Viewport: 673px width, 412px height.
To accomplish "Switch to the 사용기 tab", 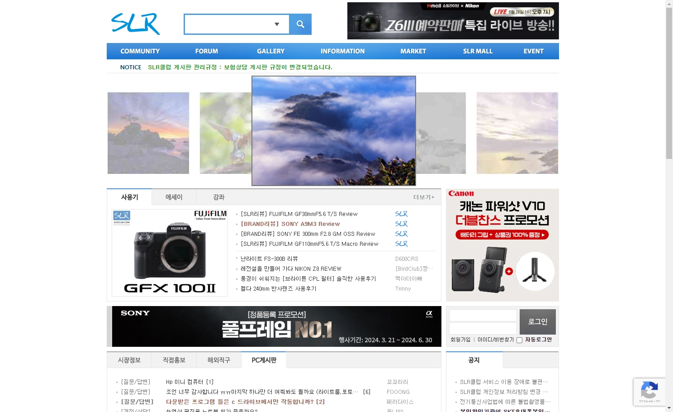I will pyautogui.click(x=129, y=197).
